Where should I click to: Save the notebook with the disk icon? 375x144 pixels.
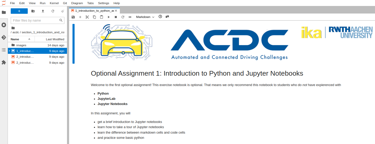[x=73, y=17]
